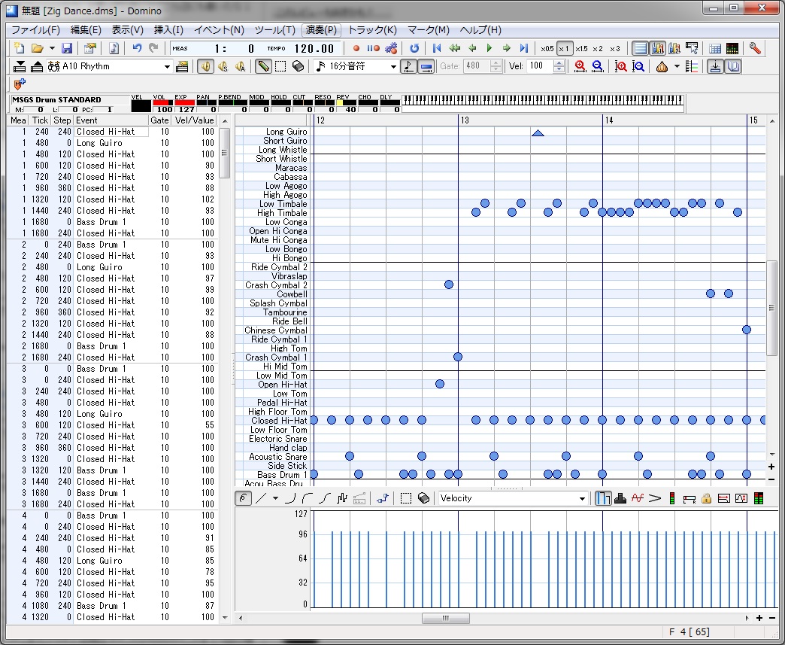The image size is (785, 645).
Task: Toggle the rectangle selection tool
Action: (280, 66)
